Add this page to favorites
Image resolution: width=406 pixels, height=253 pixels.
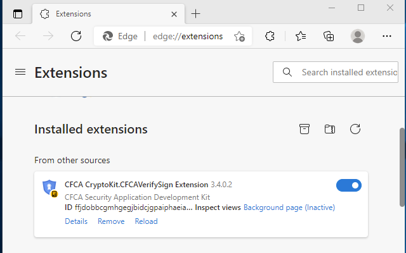point(239,36)
